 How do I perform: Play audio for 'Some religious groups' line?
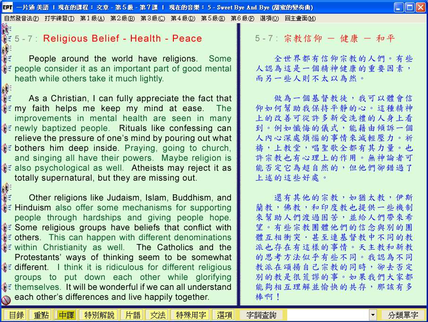pyautogui.click(x=6, y=227)
